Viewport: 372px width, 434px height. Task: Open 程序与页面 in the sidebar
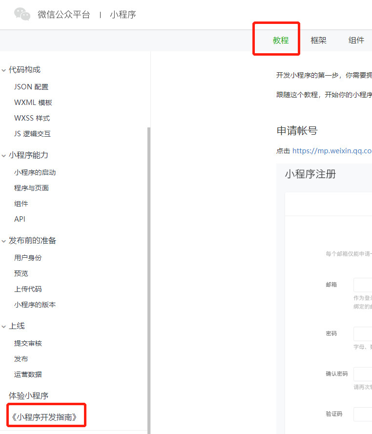(x=32, y=188)
